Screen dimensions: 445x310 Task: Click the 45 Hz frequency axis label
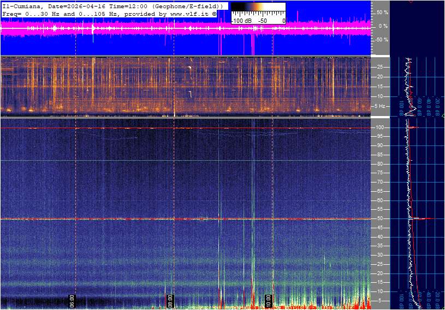click(379, 228)
